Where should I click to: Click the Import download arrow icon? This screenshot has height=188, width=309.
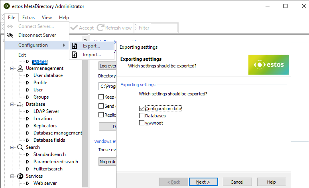click(x=75, y=55)
